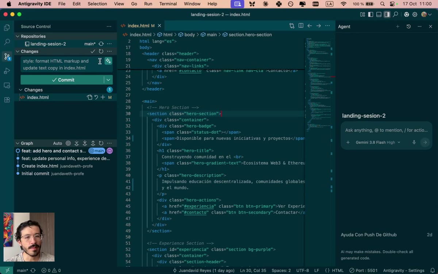Open Antigravity - Settings in status bar
Image resolution: width=438 pixels, height=274 pixels.
(x=403, y=271)
